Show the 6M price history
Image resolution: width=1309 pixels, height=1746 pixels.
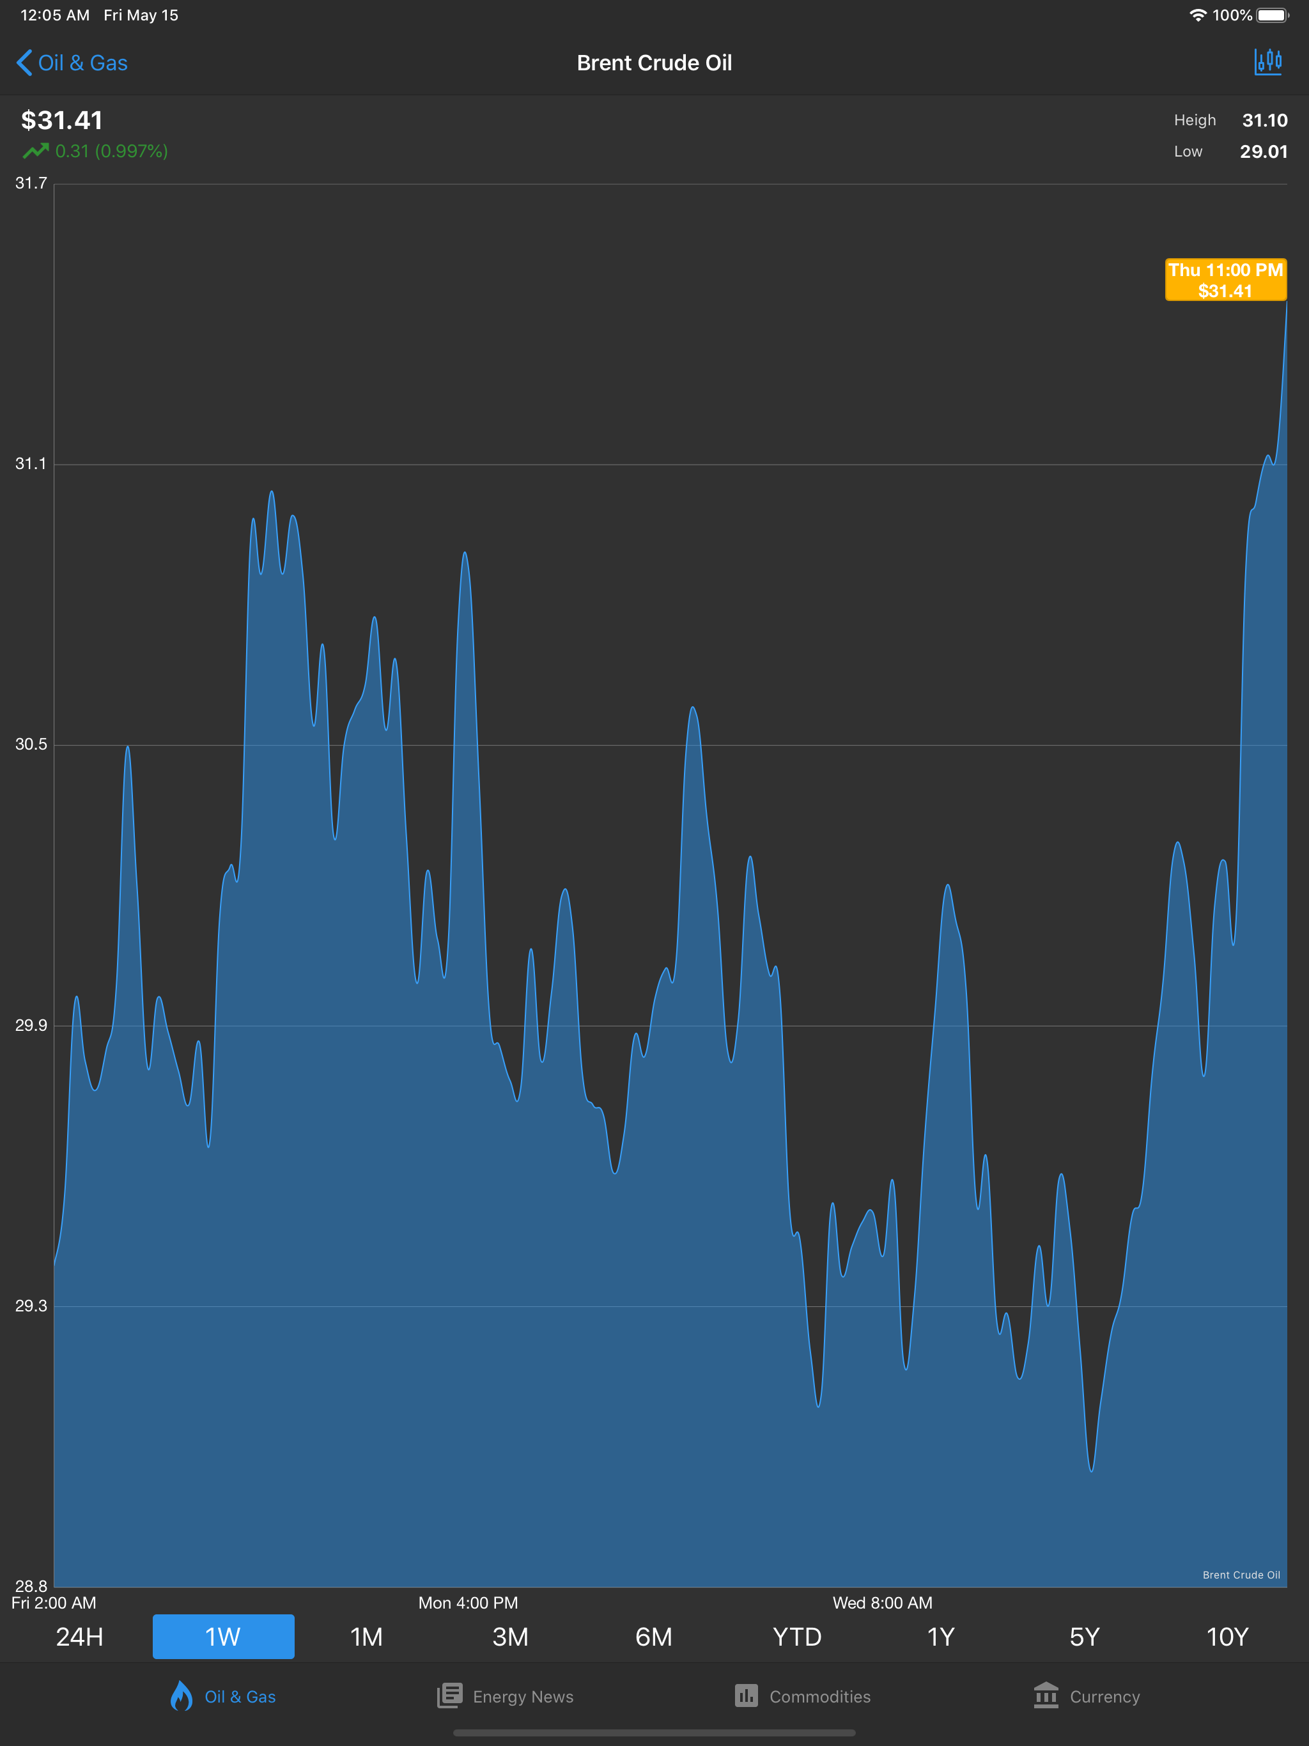coord(654,1637)
